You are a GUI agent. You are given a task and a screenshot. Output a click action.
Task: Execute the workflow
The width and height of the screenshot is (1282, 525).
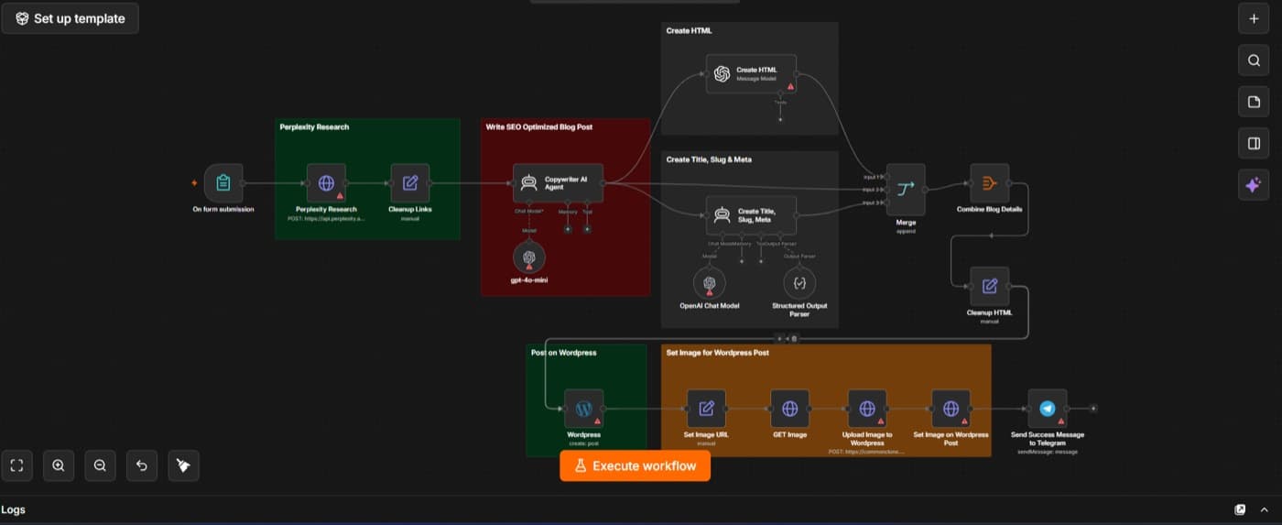[x=635, y=465]
